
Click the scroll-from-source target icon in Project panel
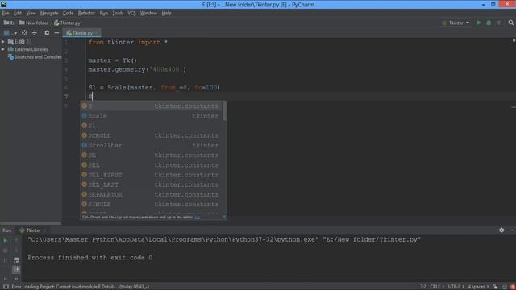click(24, 33)
